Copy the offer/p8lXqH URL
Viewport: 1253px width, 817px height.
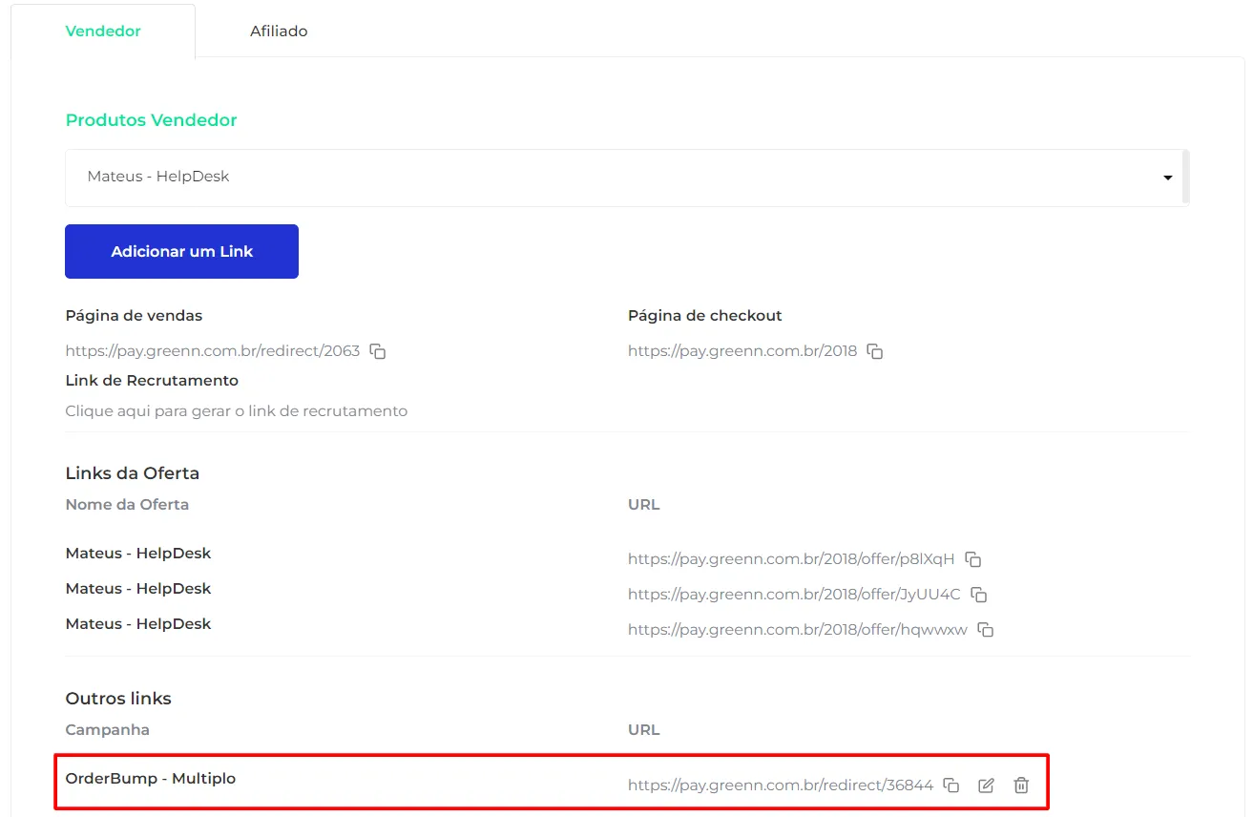[973, 559]
